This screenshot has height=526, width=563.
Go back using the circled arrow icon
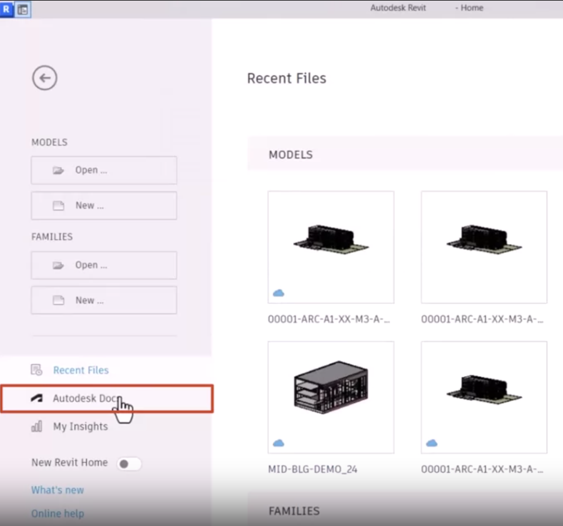(x=45, y=78)
